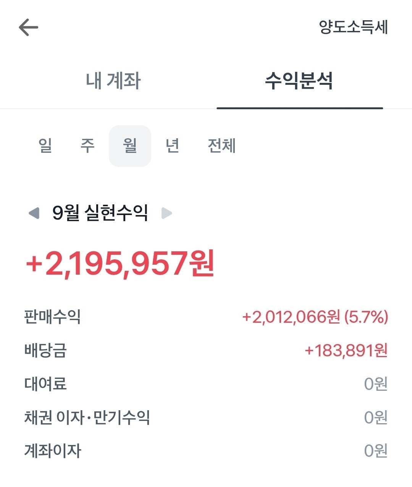This screenshot has height=487, width=412.
Task: Select the 월 period filter
Action: [130, 146]
